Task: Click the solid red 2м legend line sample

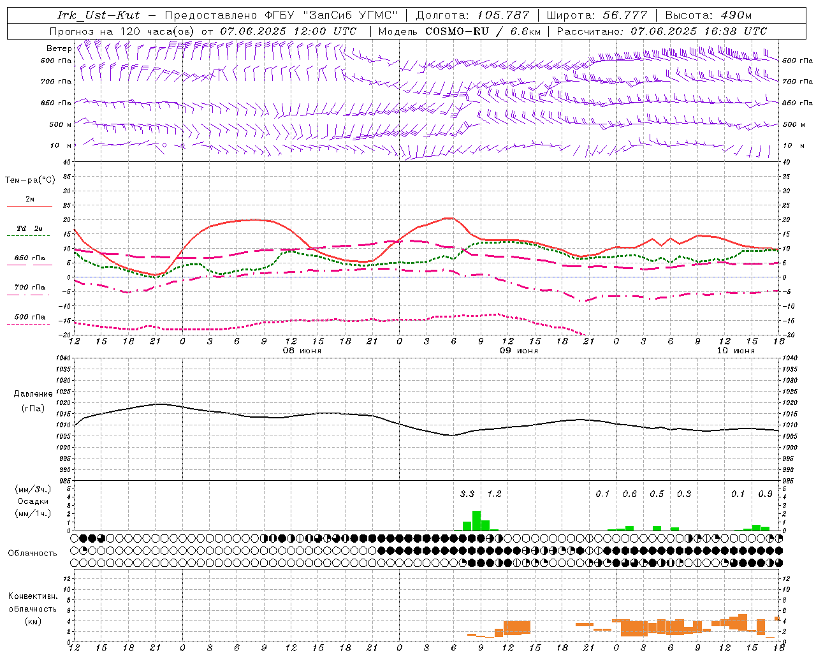Action: 29,207
